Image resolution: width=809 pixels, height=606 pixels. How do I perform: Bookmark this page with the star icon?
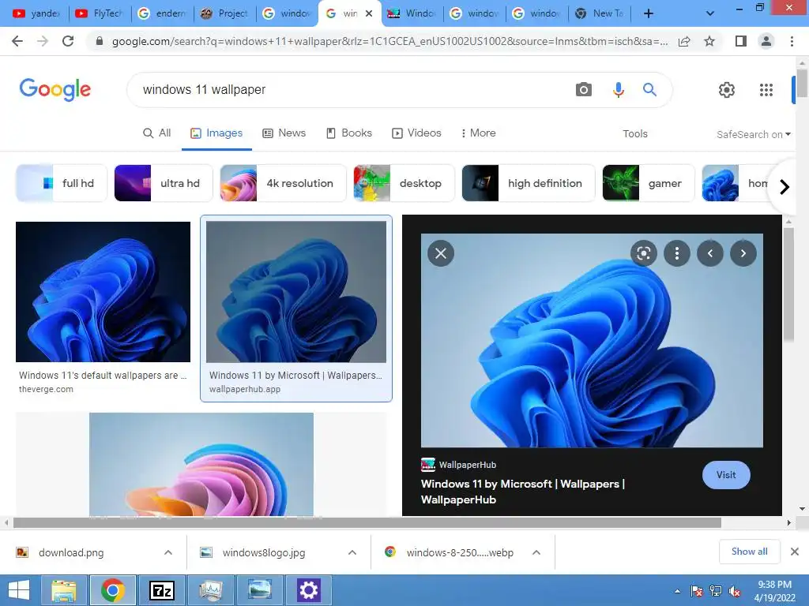[x=709, y=41]
